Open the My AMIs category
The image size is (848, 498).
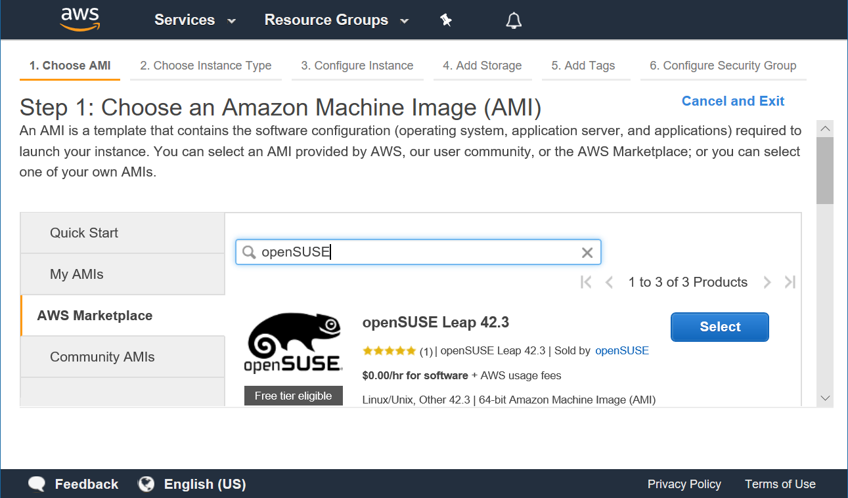click(x=123, y=274)
